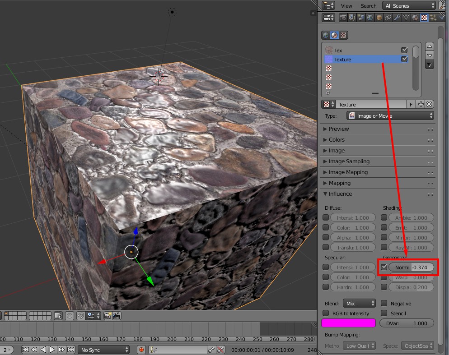The image size is (449, 355).
Task: Expand the Image Sampling panel
Action: tap(349, 161)
